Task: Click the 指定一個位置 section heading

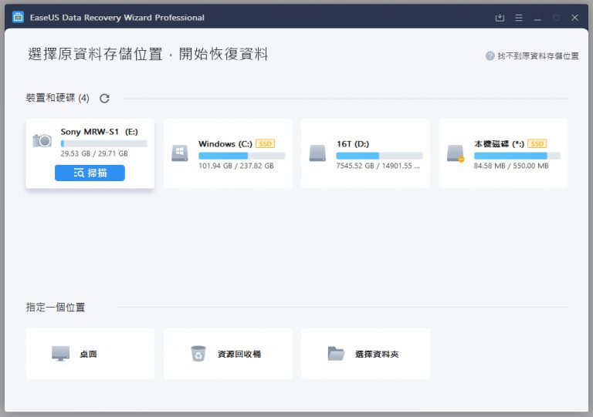Action: [56, 308]
